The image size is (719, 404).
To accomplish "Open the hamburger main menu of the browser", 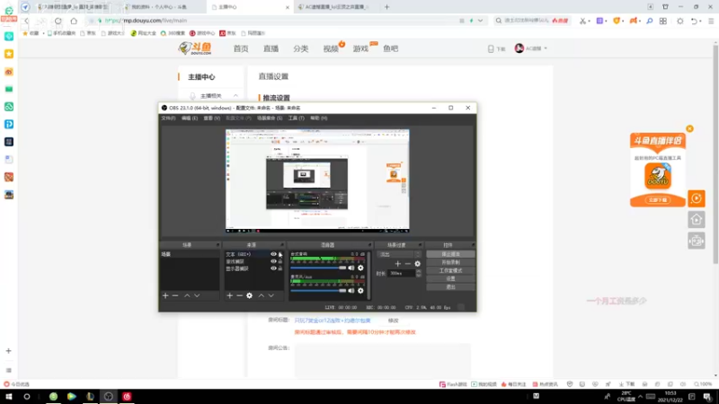I will click(x=711, y=21).
